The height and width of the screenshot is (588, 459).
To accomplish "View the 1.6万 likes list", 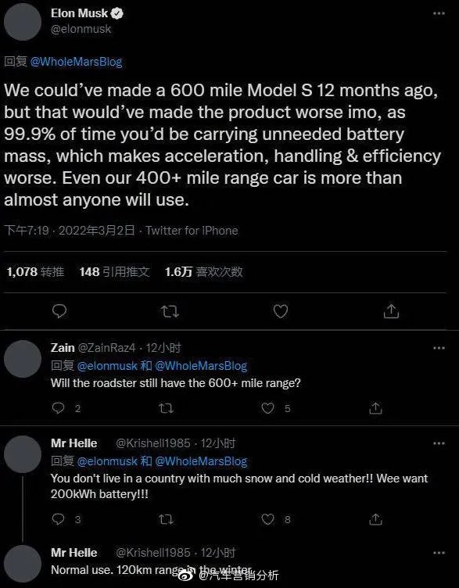I will click(203, 271).
